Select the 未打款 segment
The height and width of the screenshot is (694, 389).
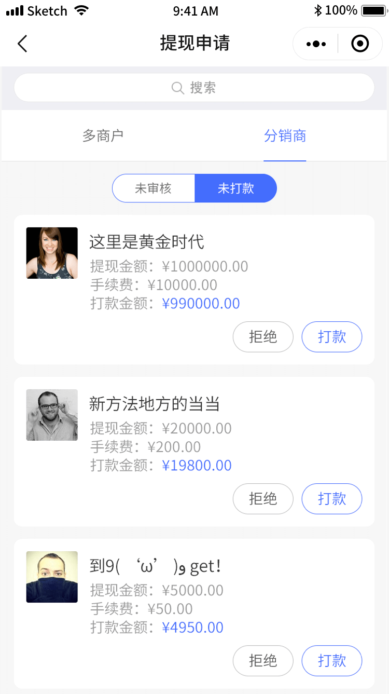pos(236,188)
